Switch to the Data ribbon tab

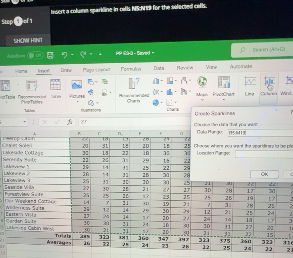[x=159, y=68]
